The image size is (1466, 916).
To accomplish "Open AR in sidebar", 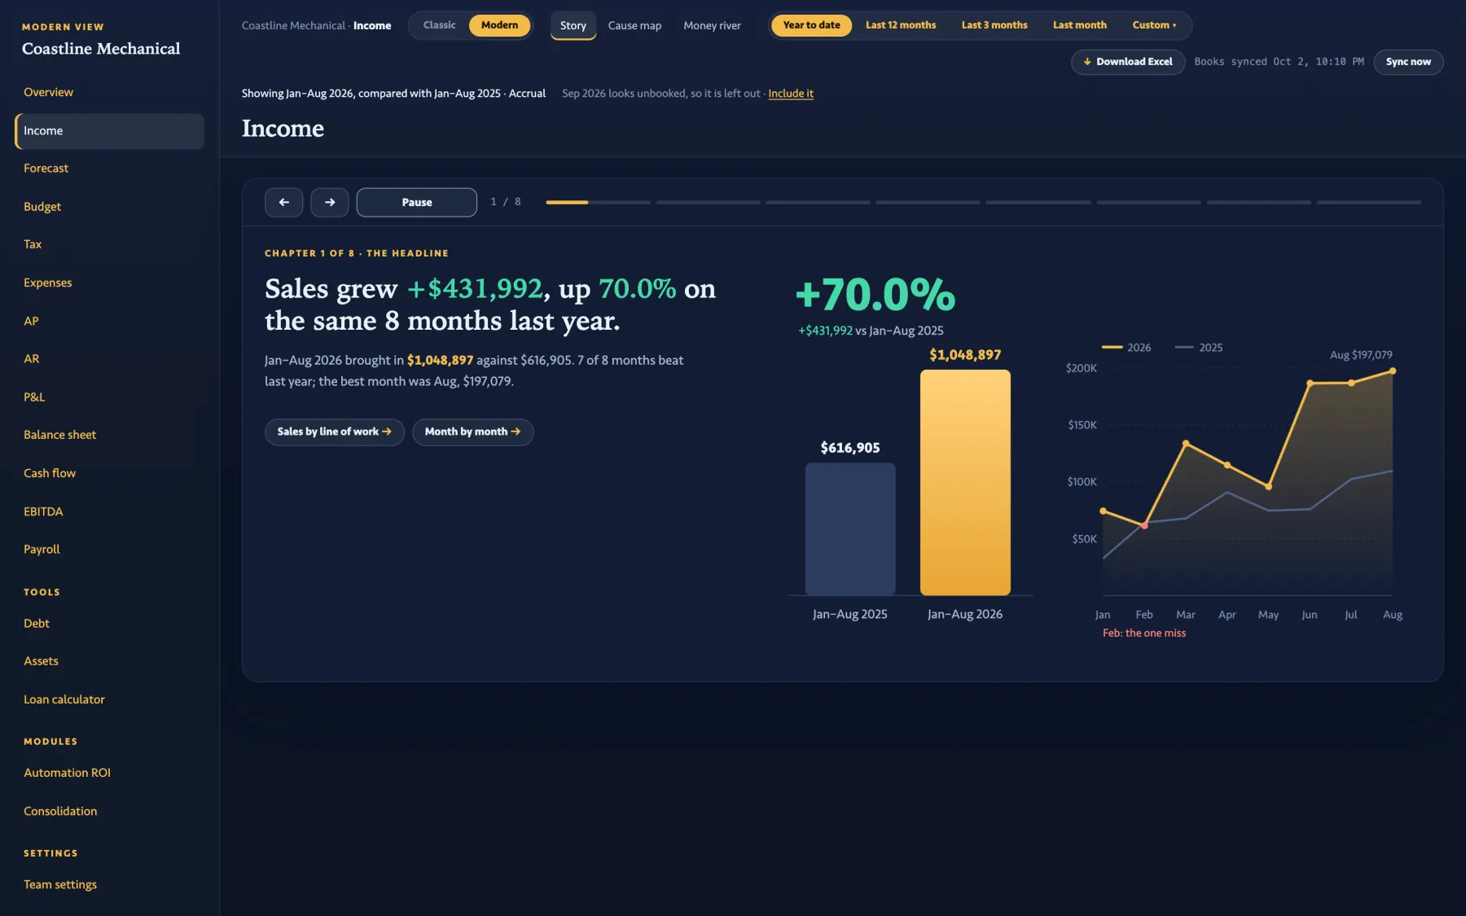I will tap(109, 358).
